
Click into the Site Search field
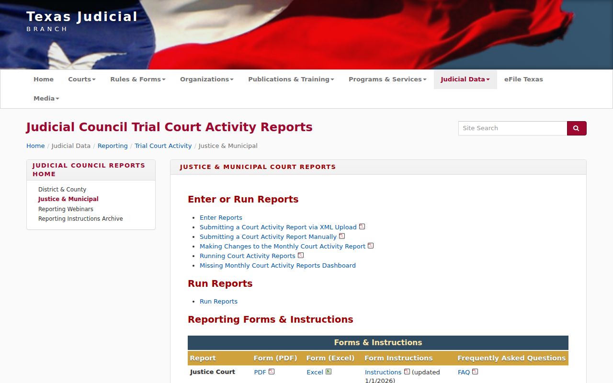512,128
